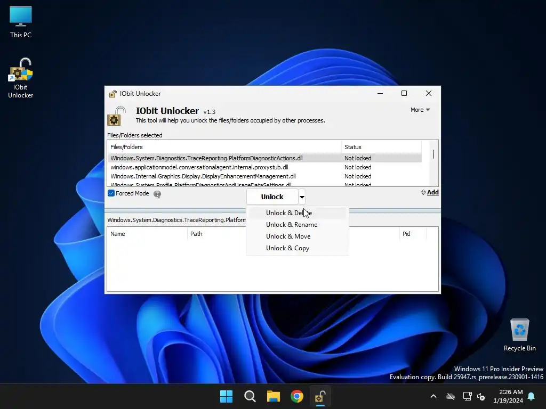Image resolution: width=546 pixels, height=409 pixels.
Task: Click muted volume tray icon
Action: pyautogui.click(x=481, y=396)
